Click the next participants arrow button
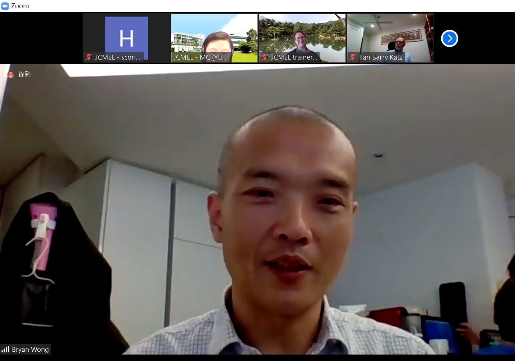The width and height of the screenshot is (515, 361). click(449, 38)
